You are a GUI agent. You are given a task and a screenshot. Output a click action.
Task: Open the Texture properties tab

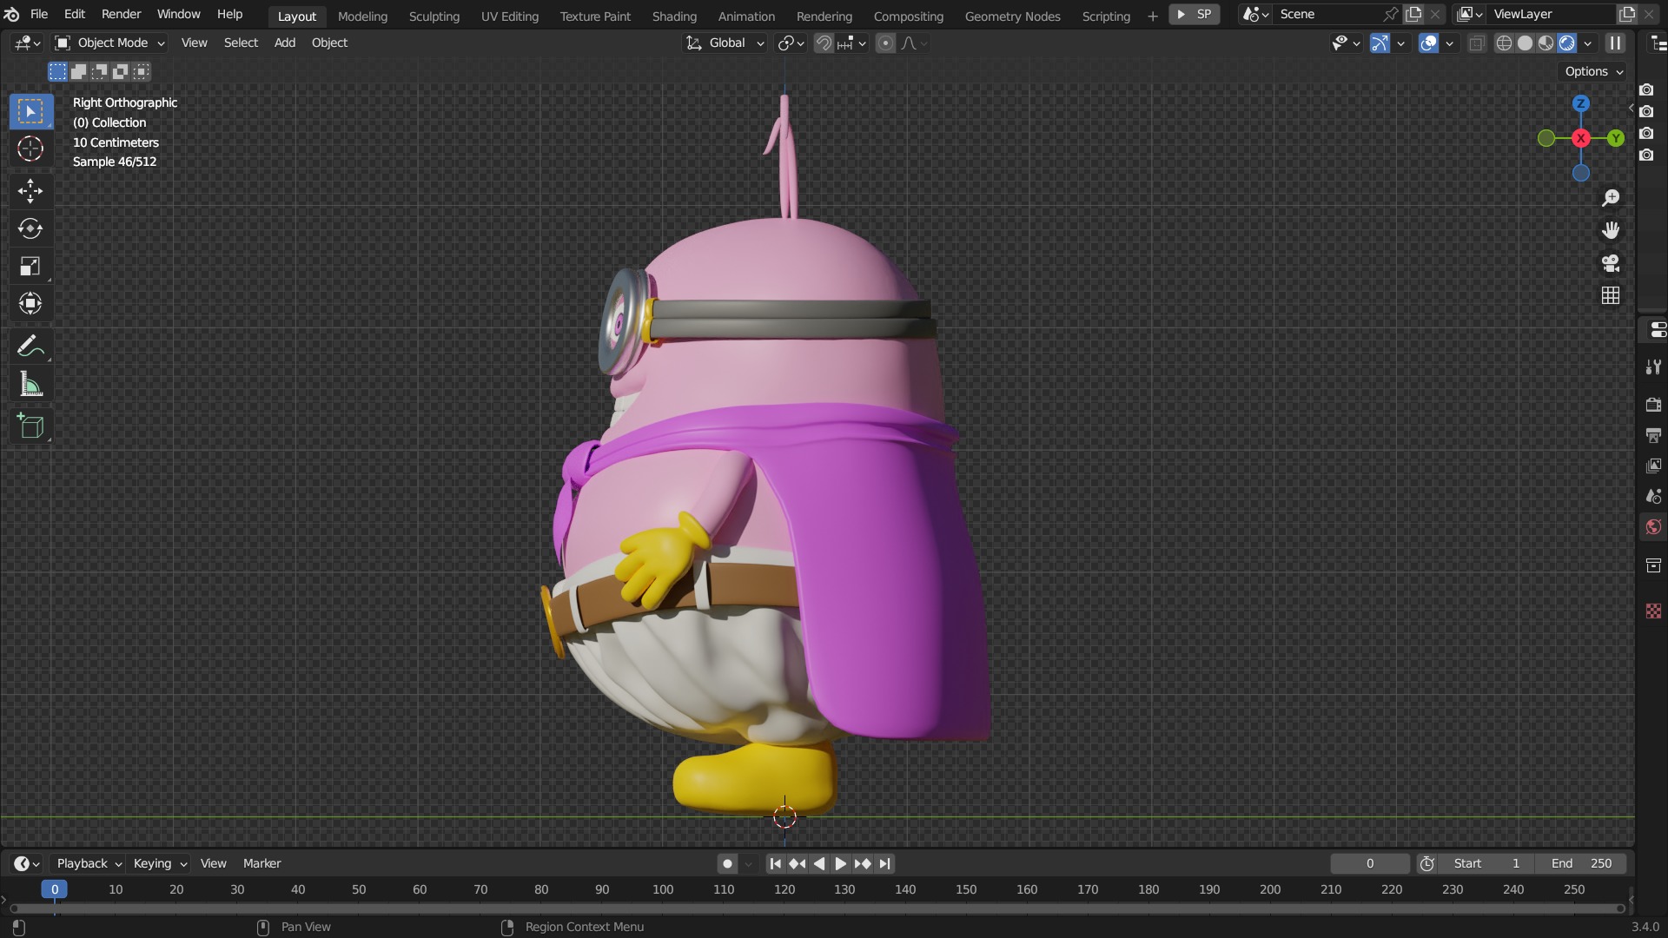[1653, 611]
